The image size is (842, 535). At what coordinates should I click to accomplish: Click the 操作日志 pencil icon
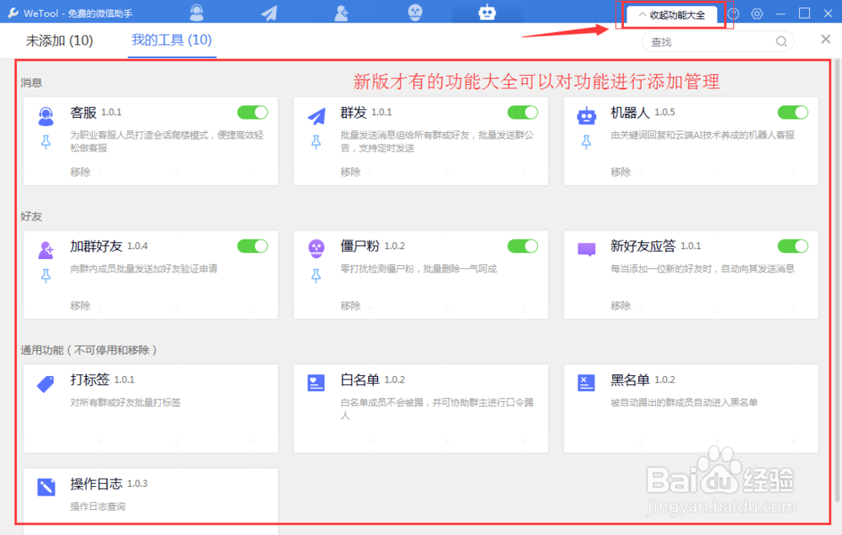tap(46, 487)
